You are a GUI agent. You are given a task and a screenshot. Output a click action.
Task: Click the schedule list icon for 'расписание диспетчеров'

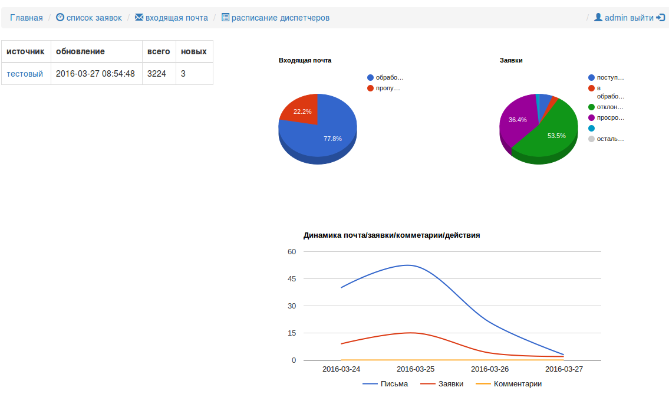[225, 18]
